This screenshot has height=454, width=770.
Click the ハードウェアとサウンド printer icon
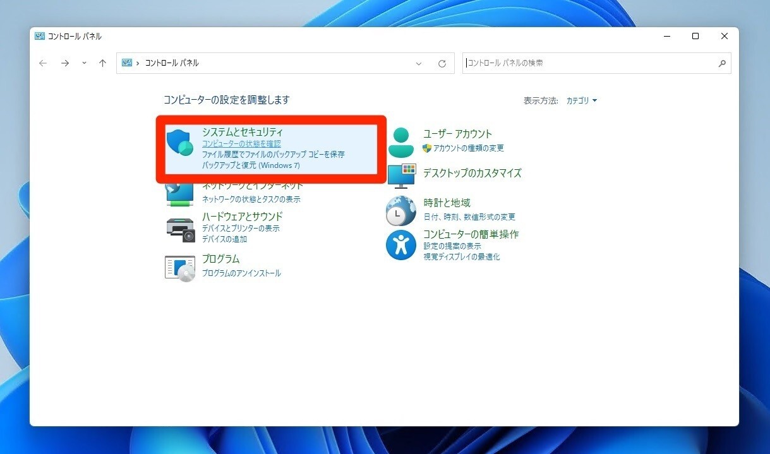(181, 230)
